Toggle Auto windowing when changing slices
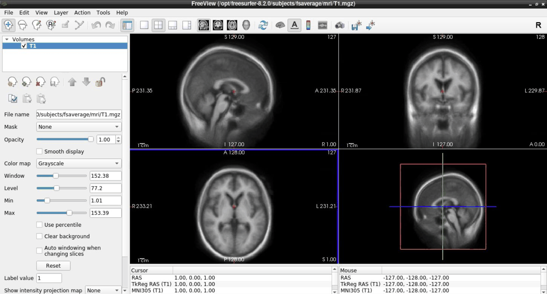 39,251
